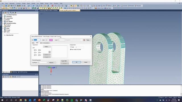
Task: Select the independent Node radio button
Action: click(71, 47)
